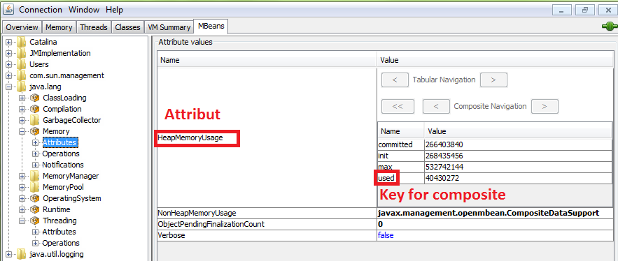Screen dimensions: 618x261
Task: Select the ObjectPendingFinalizationCount attribute
Action: pos(211,225)
